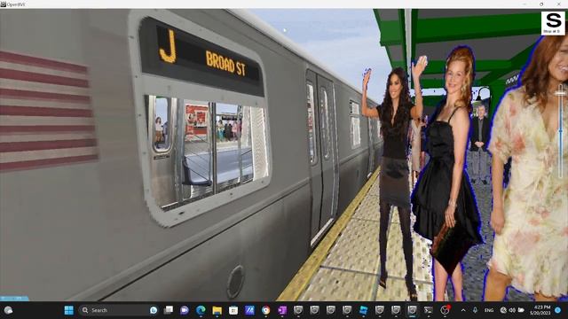
Task: Open Microsoft Edge from the taskbar
Action: pyautogui.click(x=201, y=310)
